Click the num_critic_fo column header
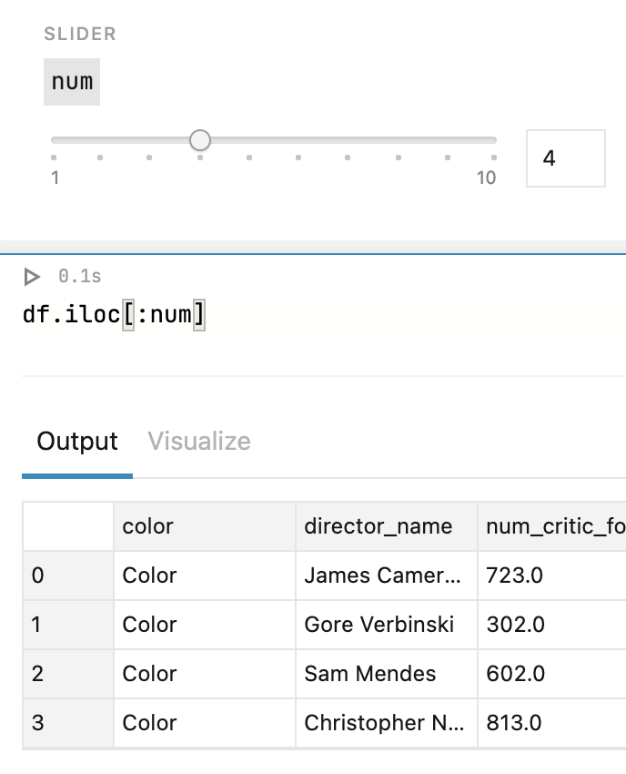The width and height of the screenshot is (626, 774). [551, 526]
